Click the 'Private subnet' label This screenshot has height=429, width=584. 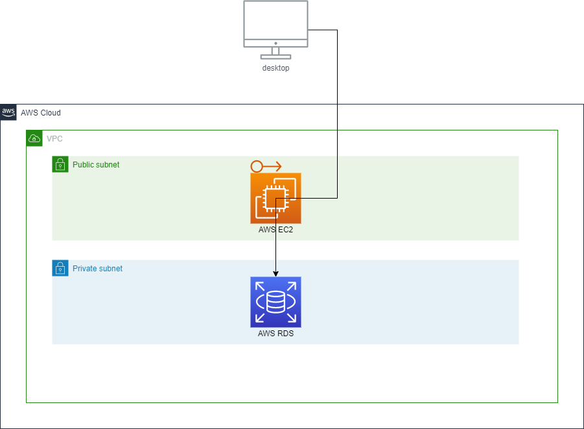[98, 269]
